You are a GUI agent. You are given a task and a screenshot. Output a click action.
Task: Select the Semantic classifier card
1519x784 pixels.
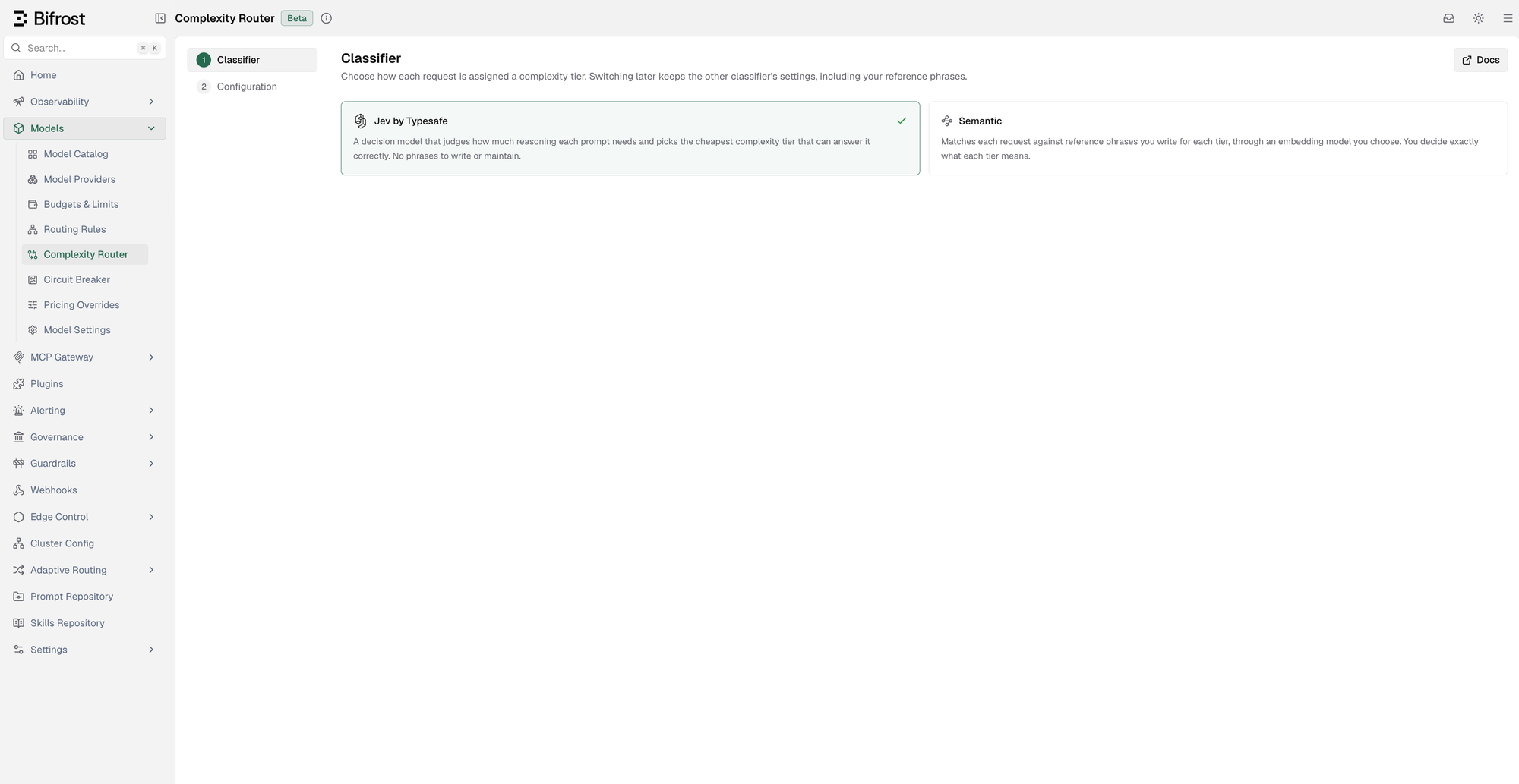click(1218, 138)
